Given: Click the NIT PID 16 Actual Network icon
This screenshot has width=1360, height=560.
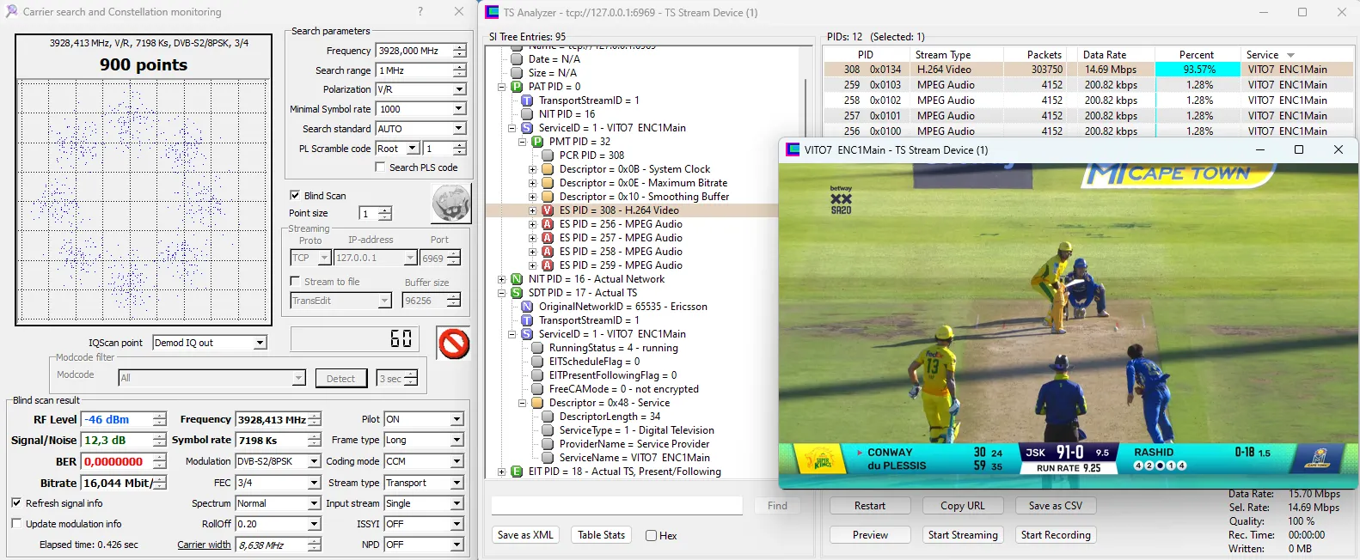Looking at the screenshot, I should click(517, 279).
